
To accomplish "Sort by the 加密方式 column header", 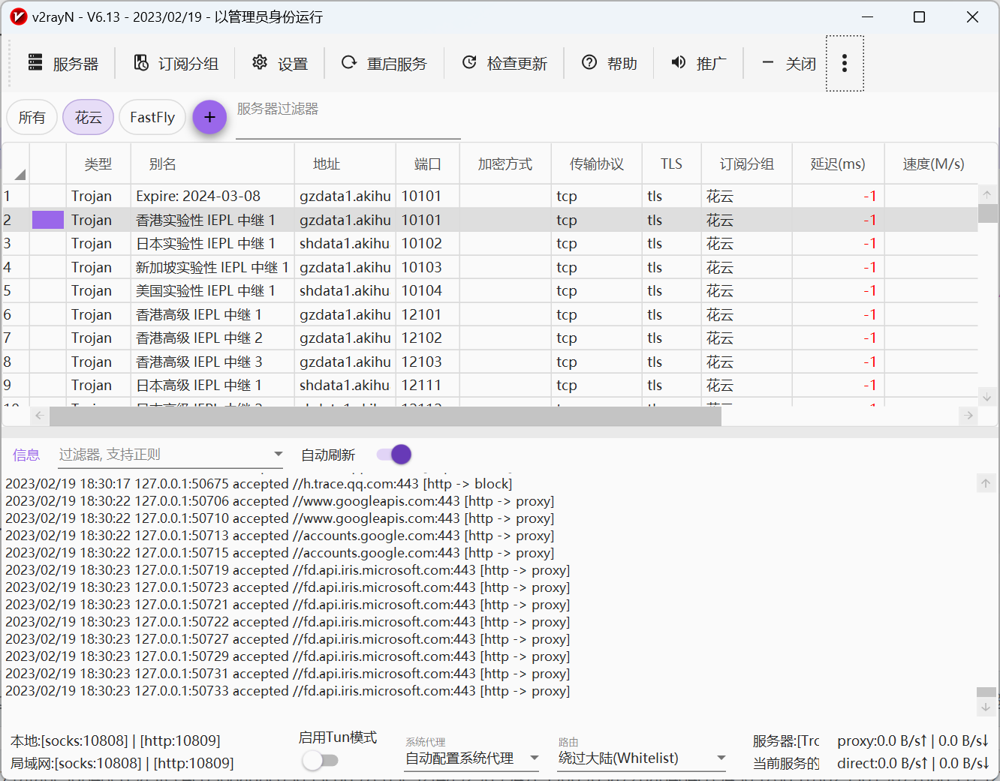I will (x=505, y=164).
